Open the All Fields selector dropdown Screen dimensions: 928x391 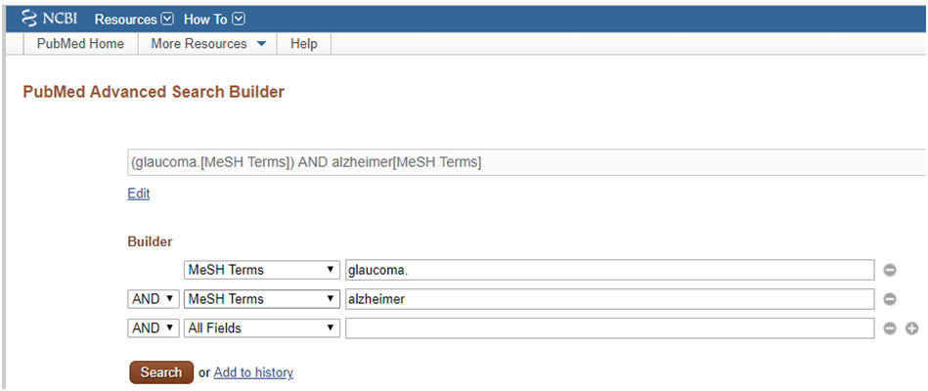pyautogui.click(x=262, y=328)
